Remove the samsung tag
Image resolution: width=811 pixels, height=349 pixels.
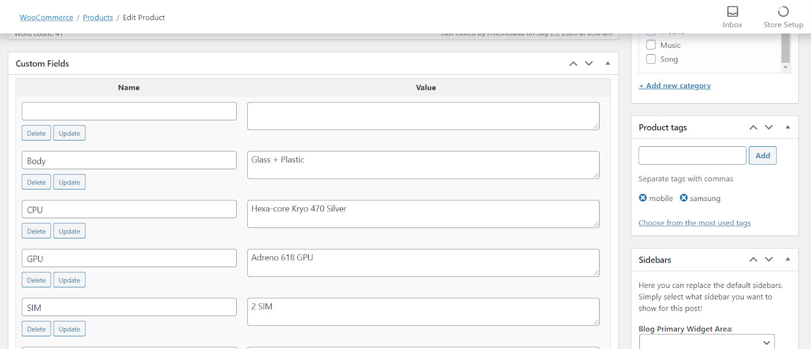684,198
